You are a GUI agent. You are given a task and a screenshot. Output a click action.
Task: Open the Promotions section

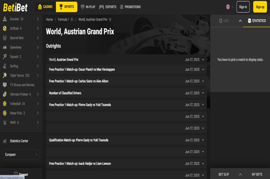coord(130,7)
